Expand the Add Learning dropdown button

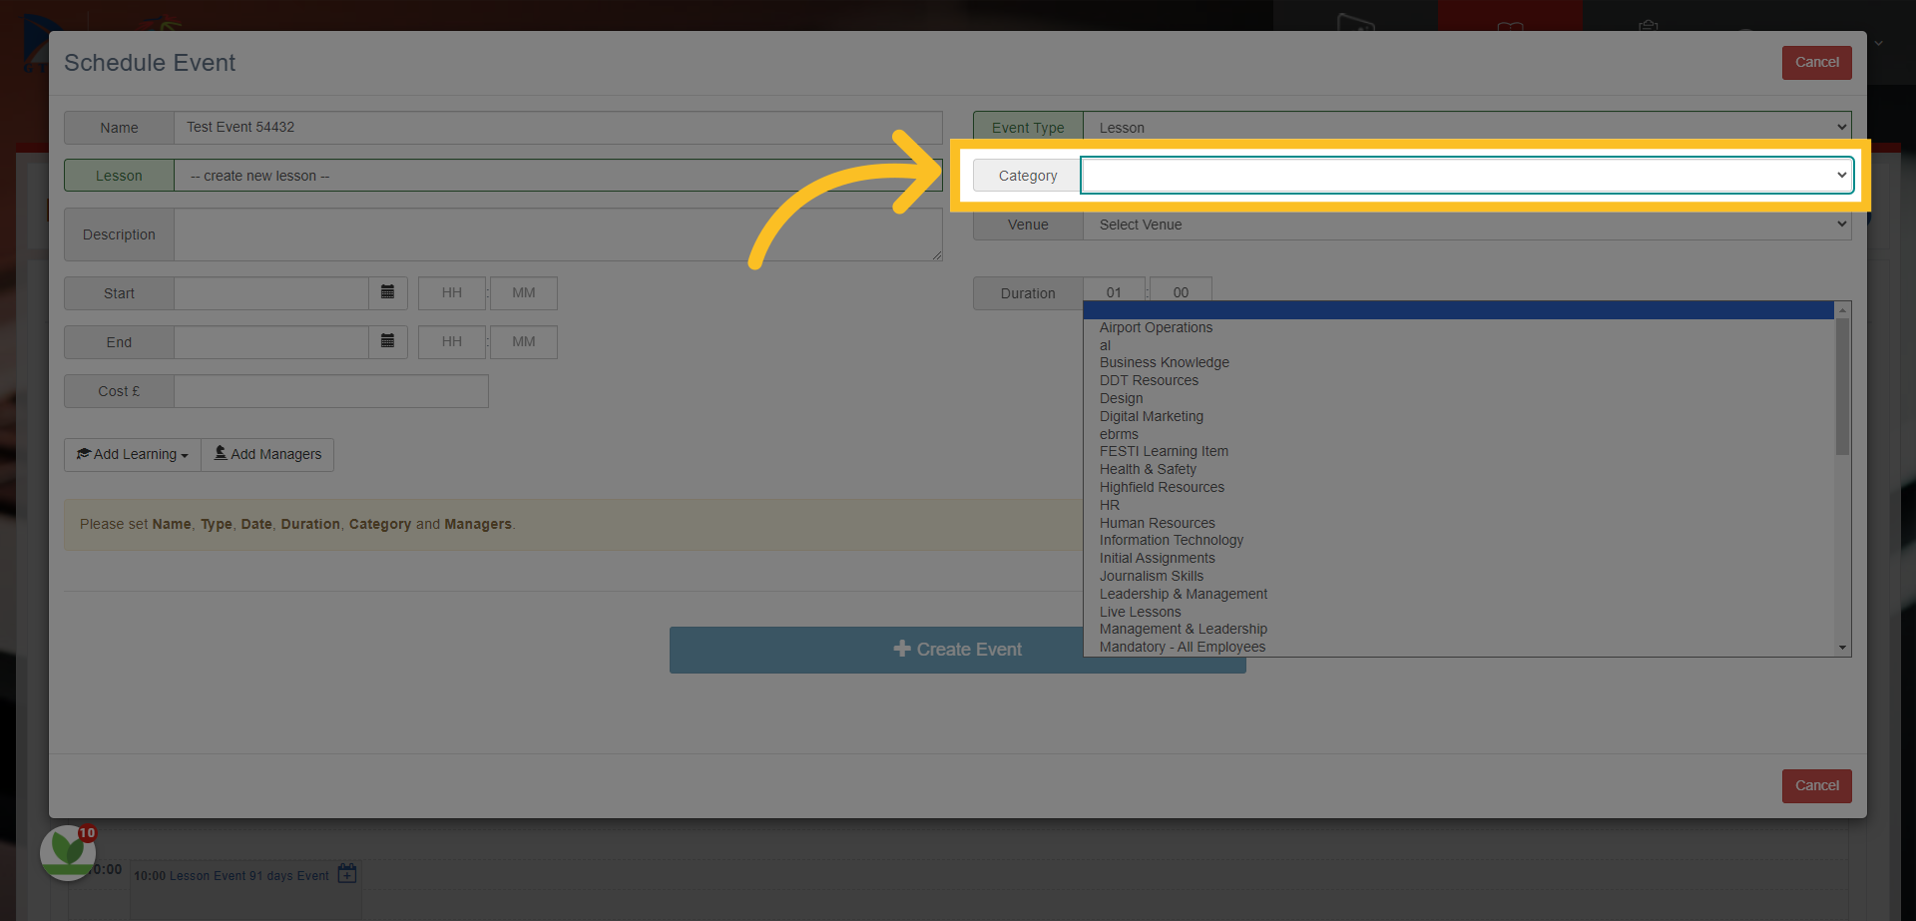pos(133,454)
